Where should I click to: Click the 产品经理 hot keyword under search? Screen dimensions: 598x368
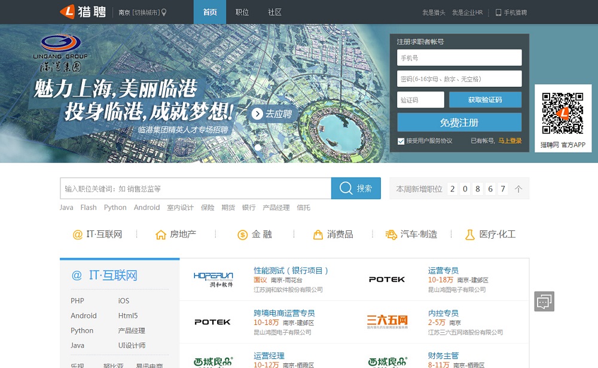[x=276, y=207]
